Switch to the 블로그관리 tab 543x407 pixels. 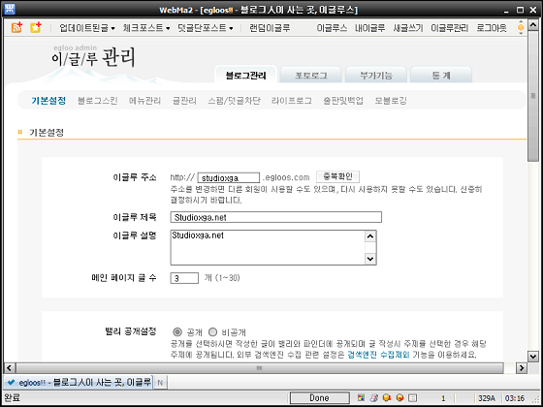click(x=246, y=76)
